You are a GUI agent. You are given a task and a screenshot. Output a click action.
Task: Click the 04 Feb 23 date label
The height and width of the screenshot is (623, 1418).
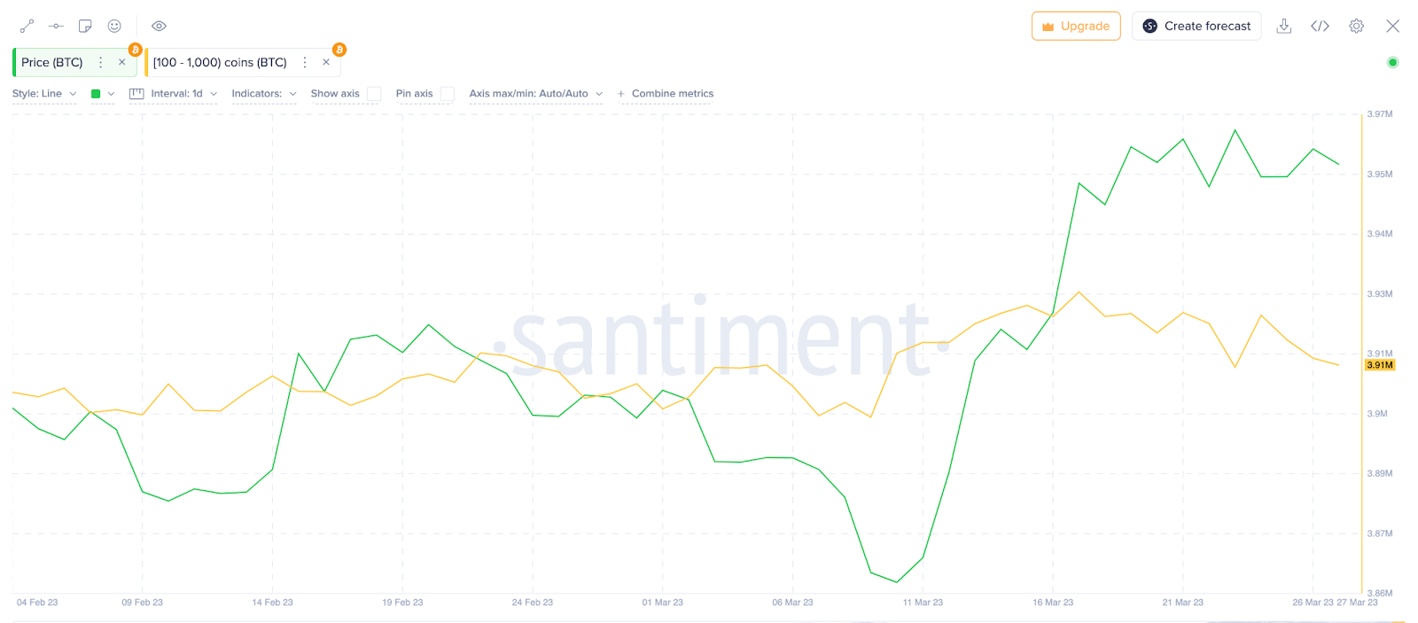click(x=37, y=603)
